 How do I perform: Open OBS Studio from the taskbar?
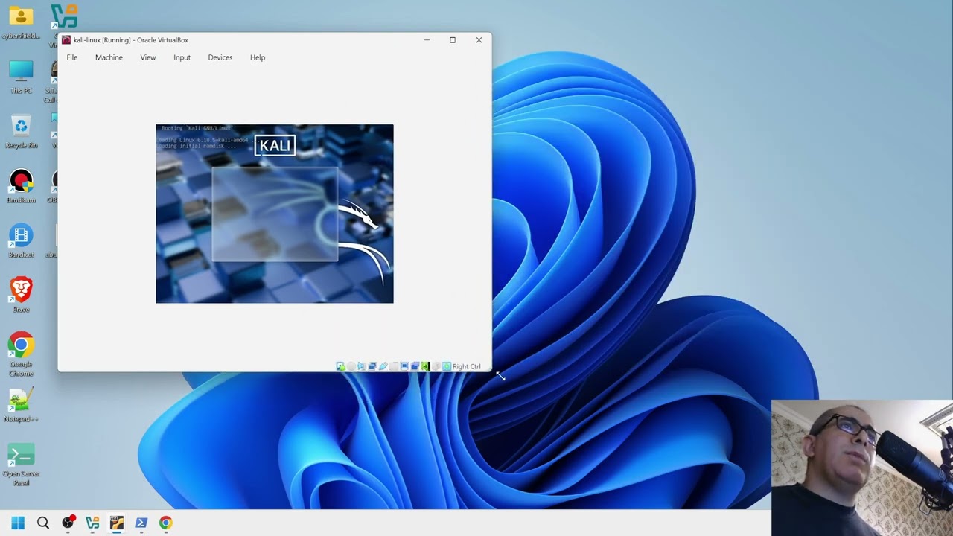click(x=68, y=523)
